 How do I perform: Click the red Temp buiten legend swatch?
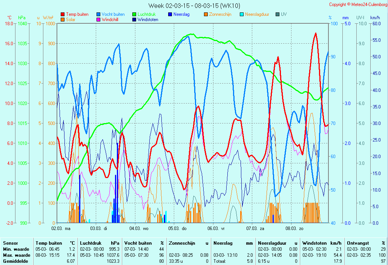[x=63, y=14]
